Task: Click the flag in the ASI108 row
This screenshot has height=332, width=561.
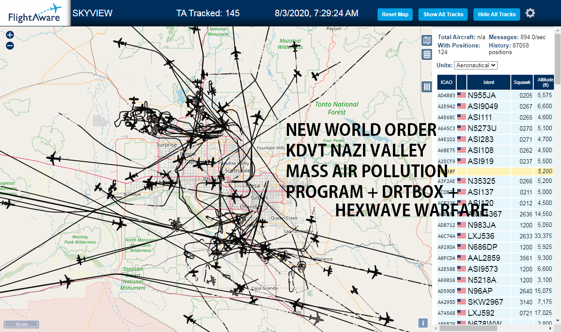Action: click(462, 150)
